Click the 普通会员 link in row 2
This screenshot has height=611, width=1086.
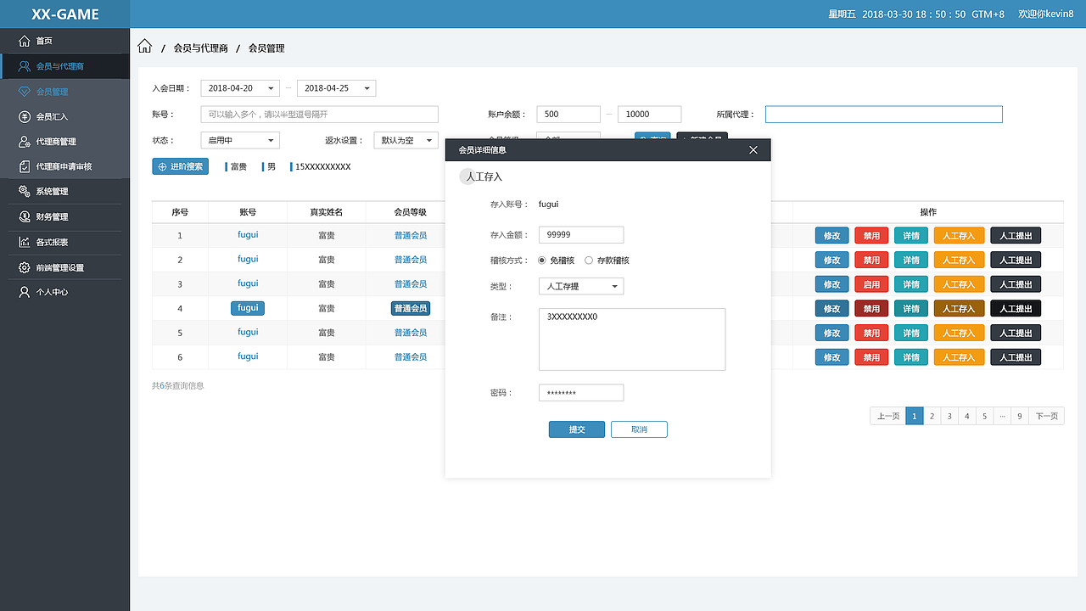[x=411, y=260]
